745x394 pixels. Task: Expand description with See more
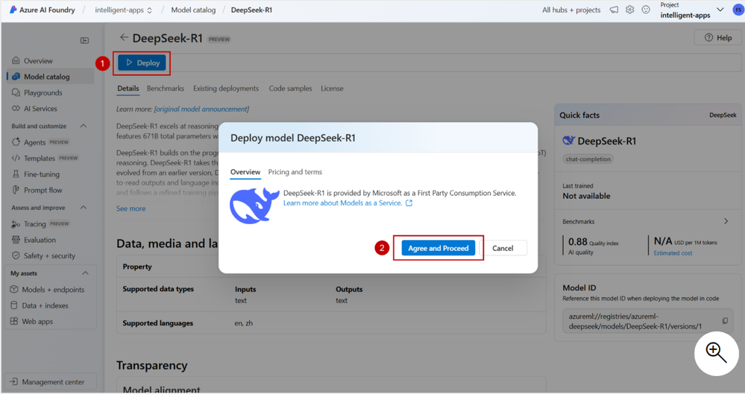click(131, 209)
